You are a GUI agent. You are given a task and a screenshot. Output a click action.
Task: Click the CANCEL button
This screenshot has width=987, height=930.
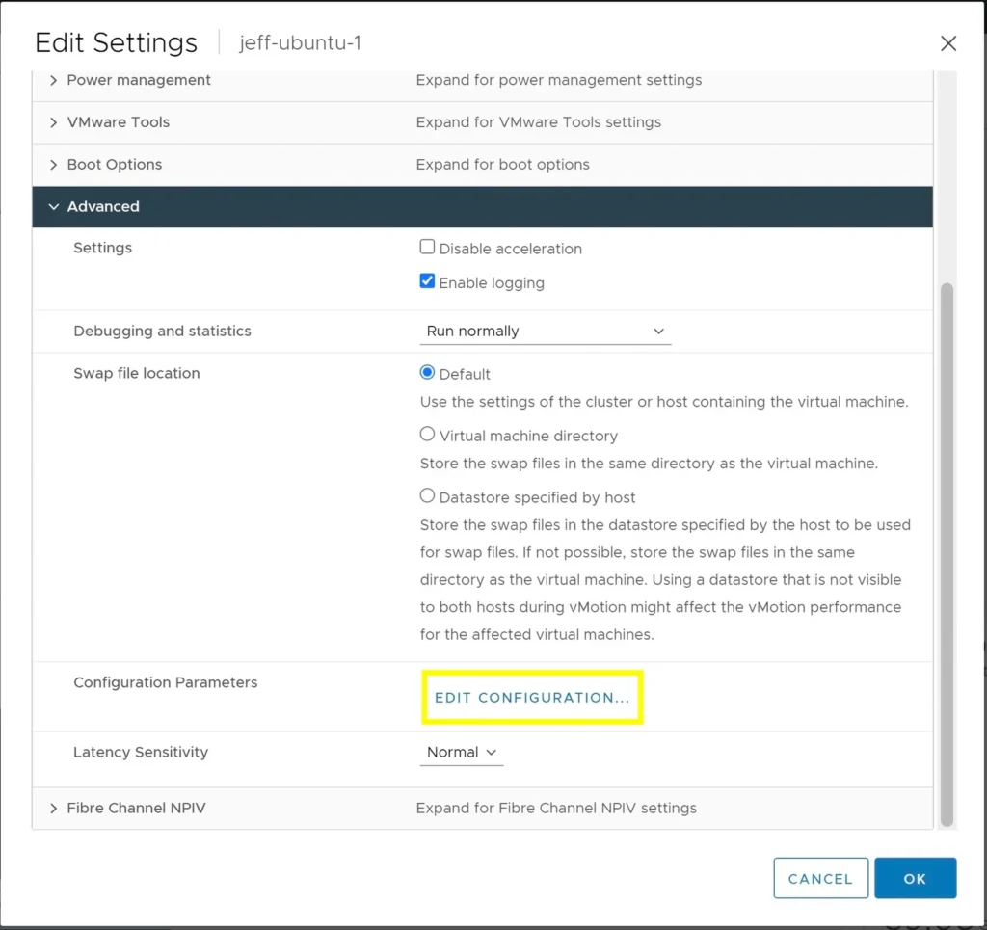(x=820, y=878)
